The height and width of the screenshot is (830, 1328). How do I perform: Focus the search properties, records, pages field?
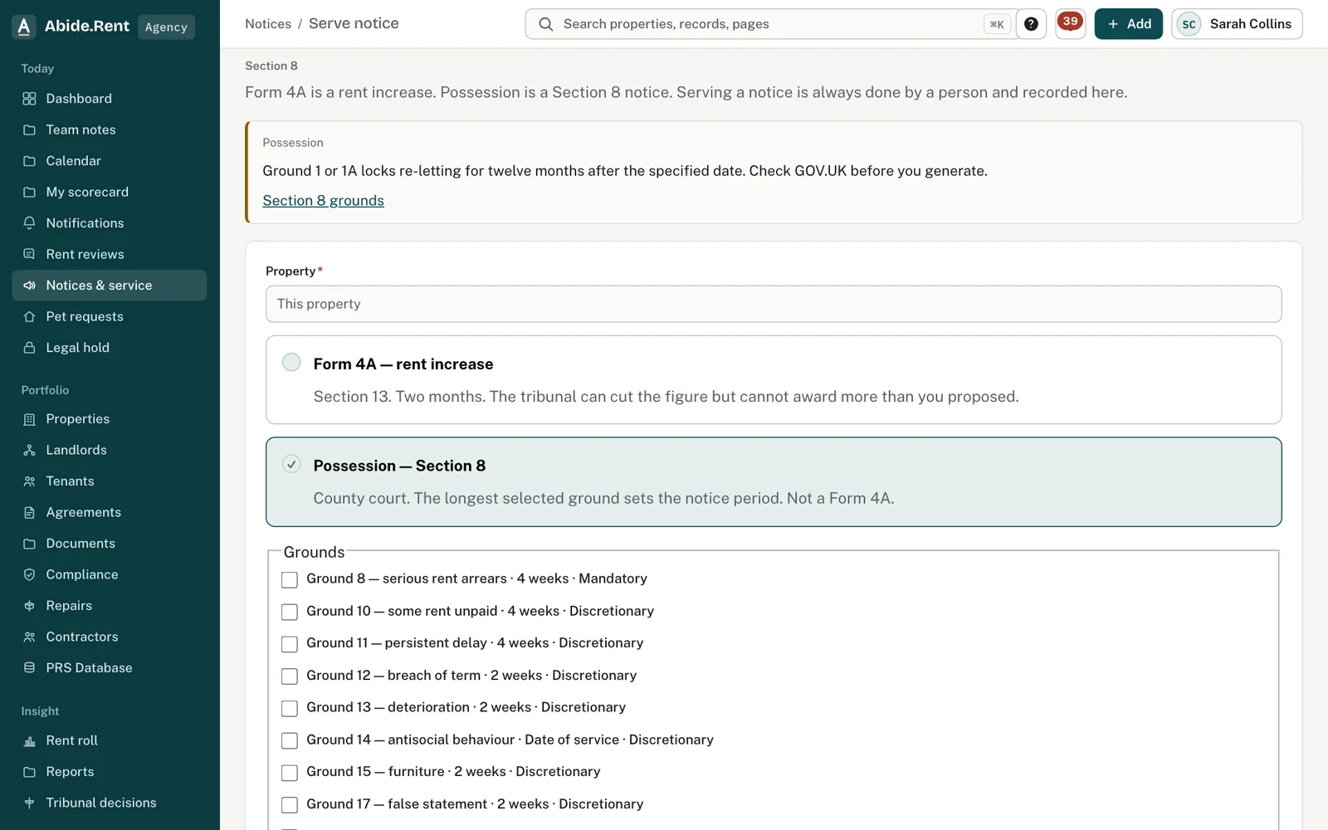[x=772, y=24]
